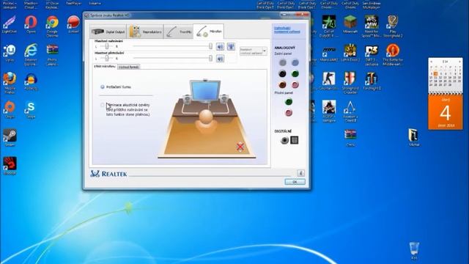
Task: Adjust the playback L/R balance slider
Action: click(x=106, y=58)
